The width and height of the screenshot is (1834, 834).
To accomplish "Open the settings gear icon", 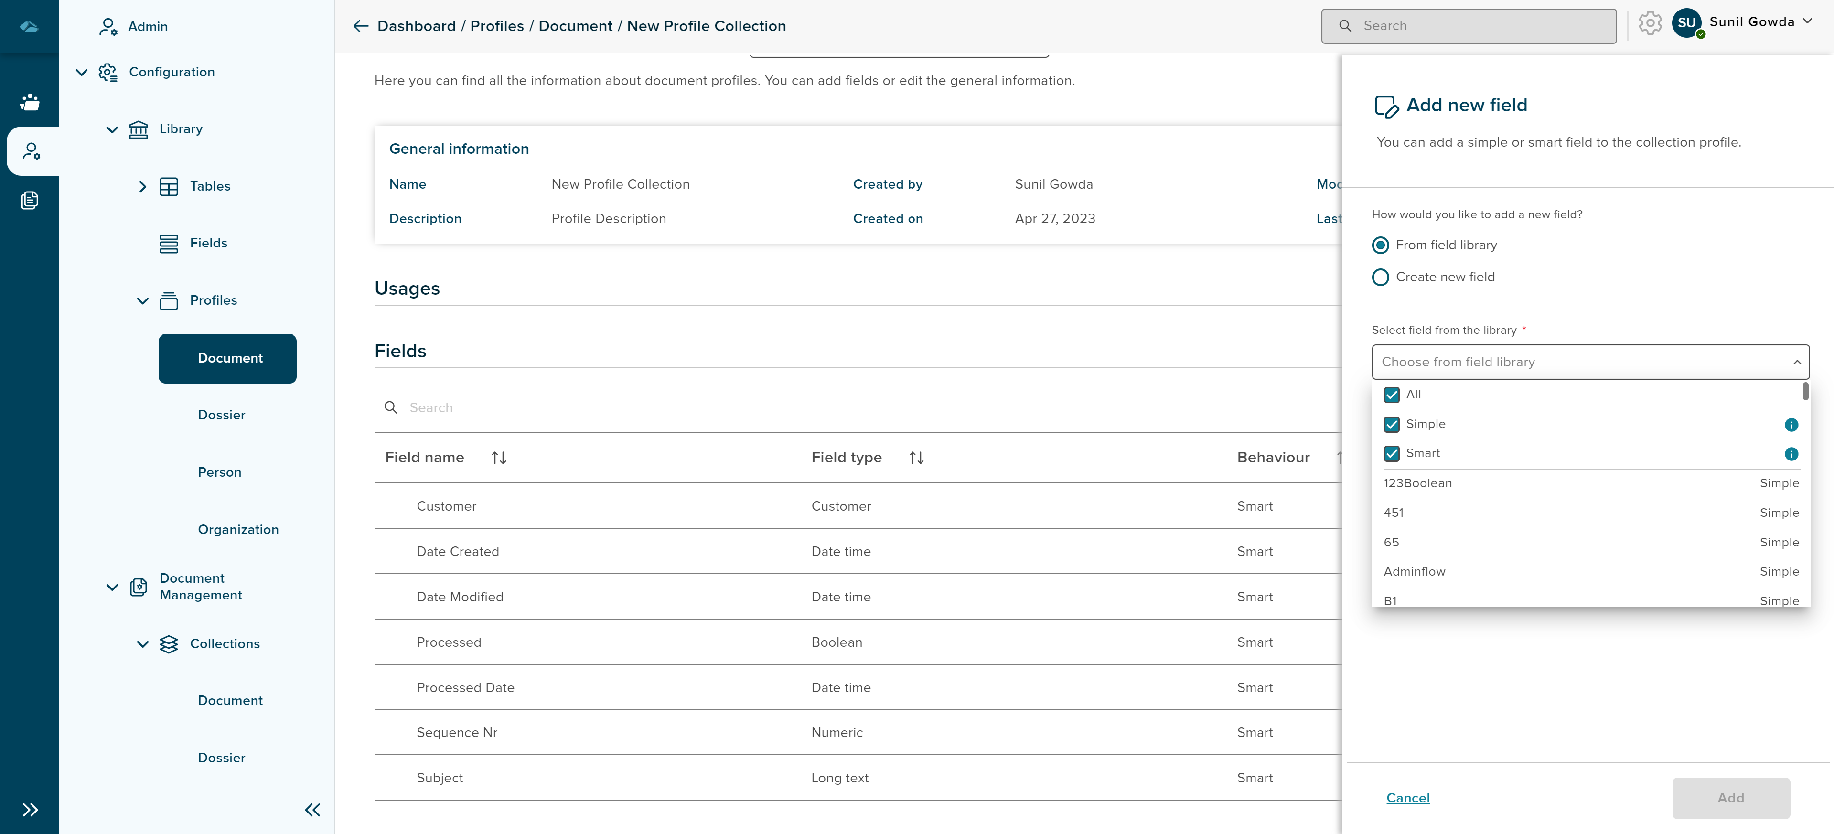I will point(1650,23).
